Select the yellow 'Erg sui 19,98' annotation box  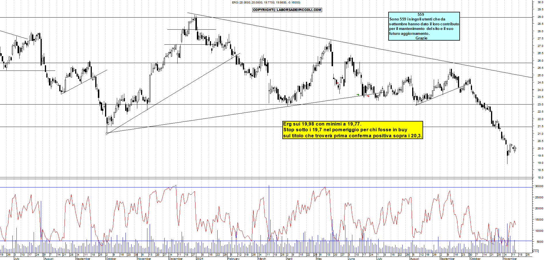(353, 130)
